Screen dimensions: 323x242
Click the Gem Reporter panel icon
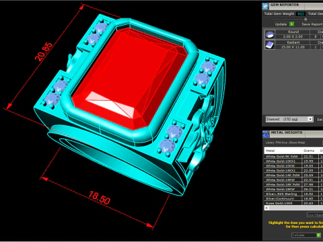click(x=266, y=6)
